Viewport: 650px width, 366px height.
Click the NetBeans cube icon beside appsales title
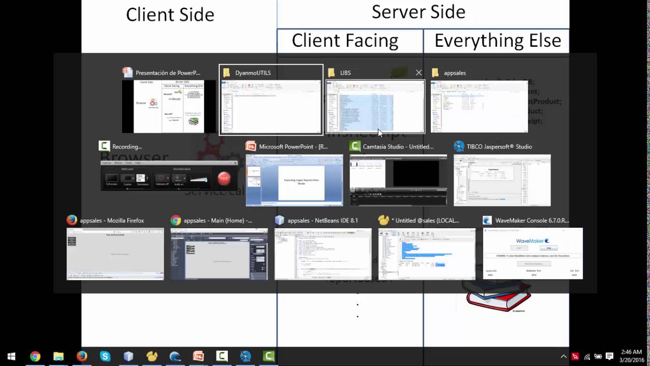pyautogui.click(x=279, y=220)
